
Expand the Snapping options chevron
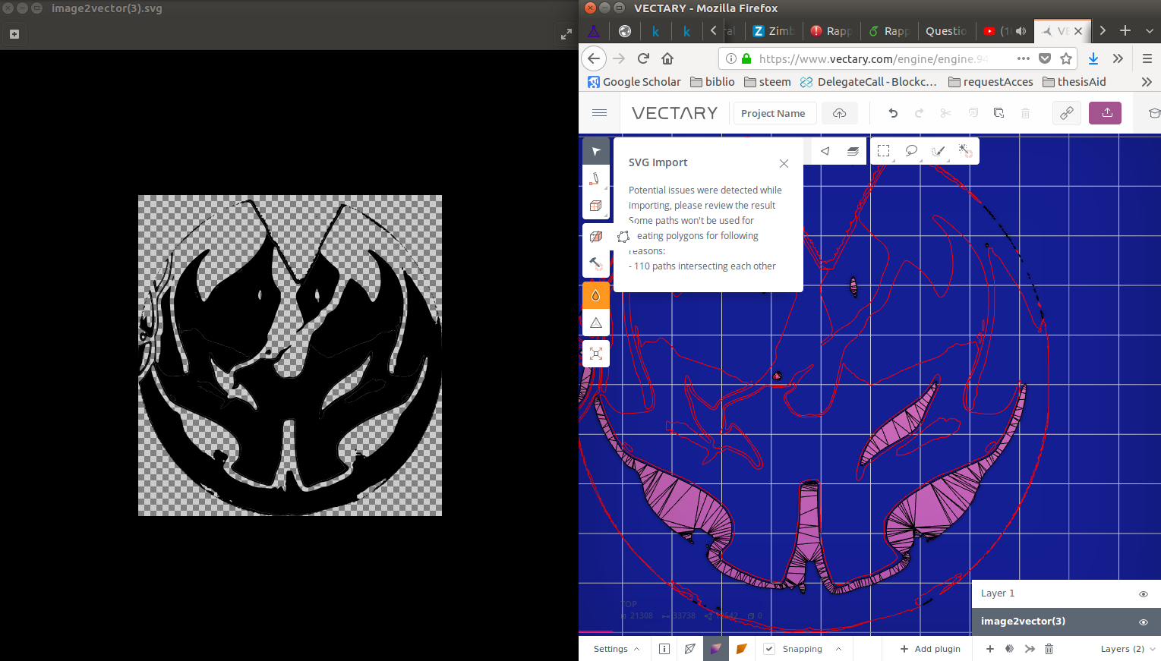[x=838, y=649]
